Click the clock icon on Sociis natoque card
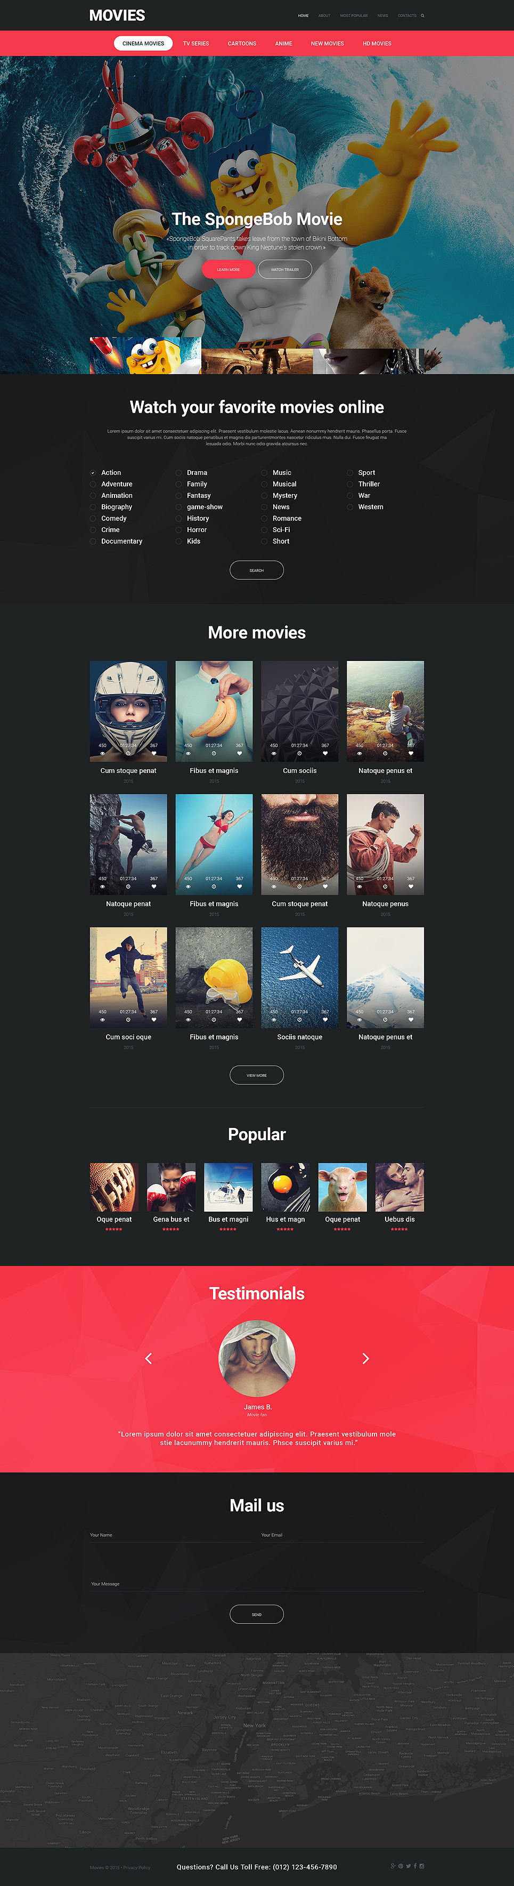 (299, 1020)
